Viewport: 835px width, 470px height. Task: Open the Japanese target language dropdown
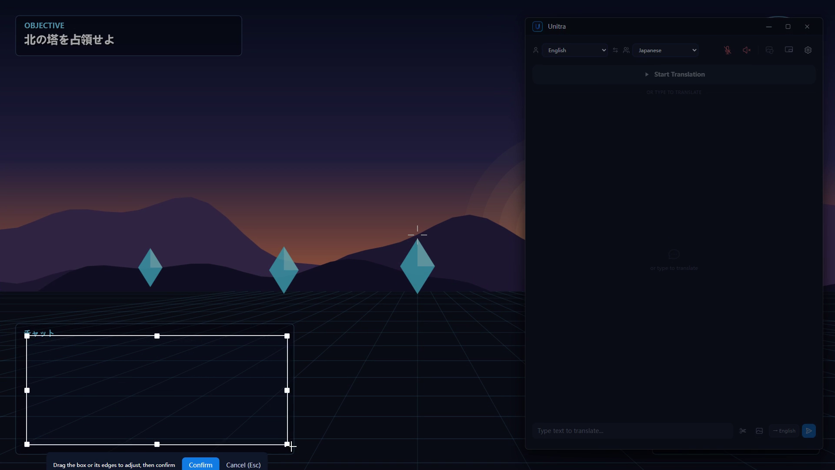point(665,50)
